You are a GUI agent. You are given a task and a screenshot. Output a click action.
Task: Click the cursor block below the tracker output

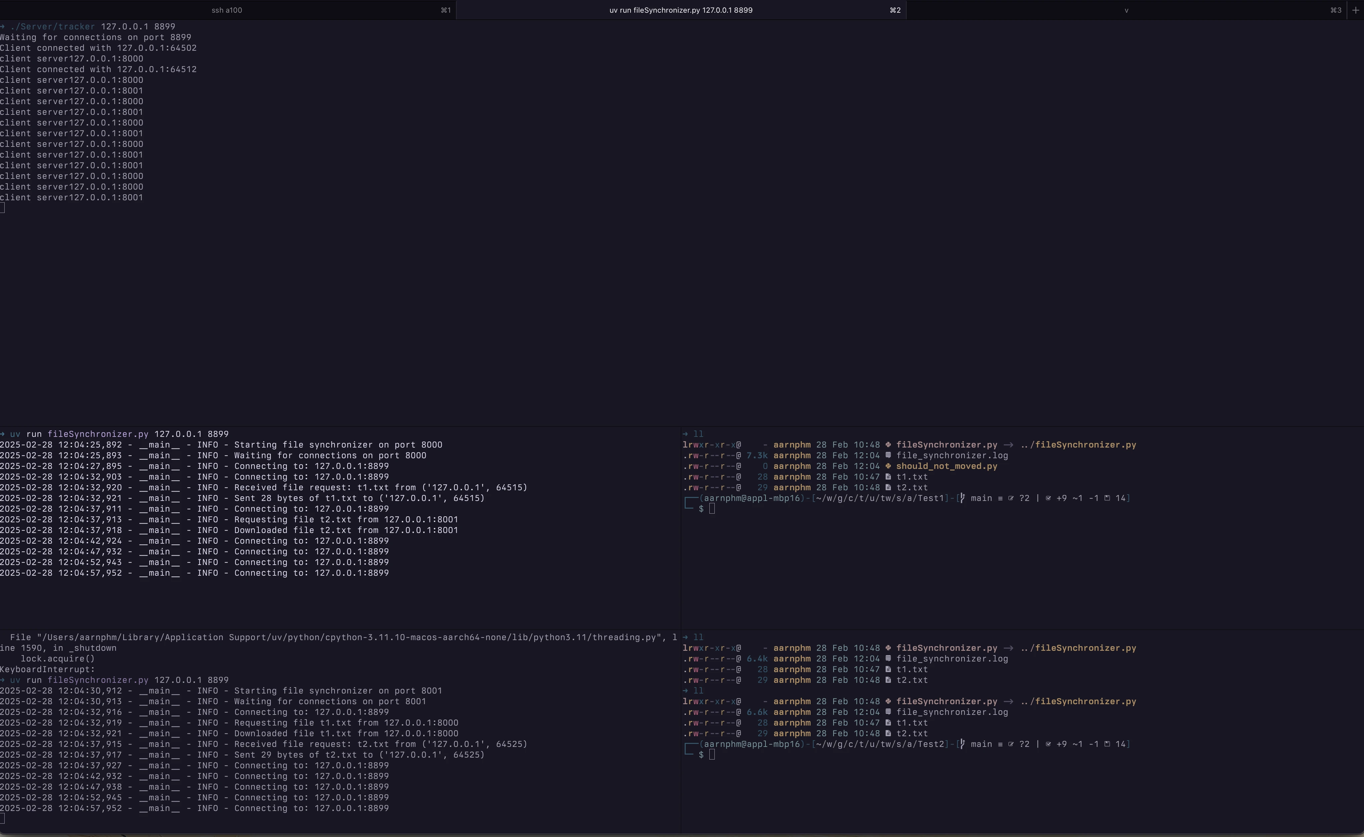[x=3, y=208]
